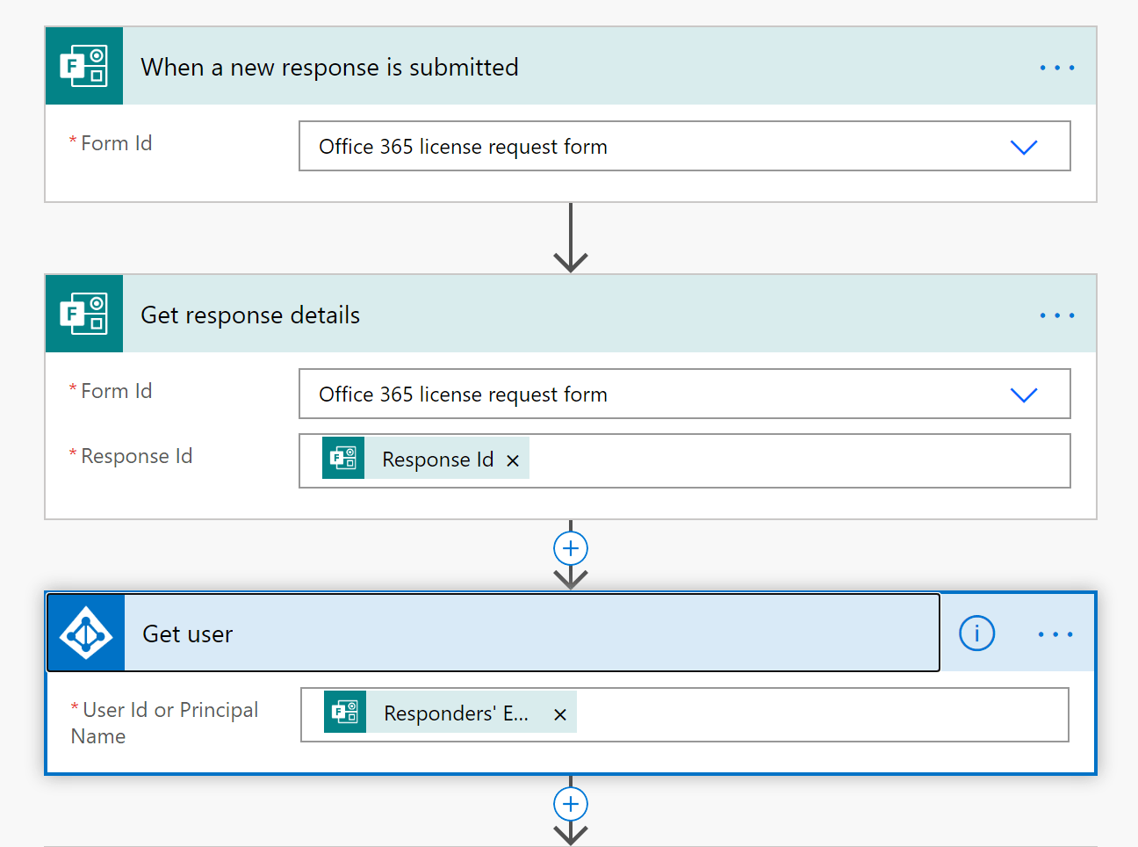Open ellipsis menu on Get response details
Image resolution: width=1138 pixels, height=847 pixels.
(x=1056, y=315)
